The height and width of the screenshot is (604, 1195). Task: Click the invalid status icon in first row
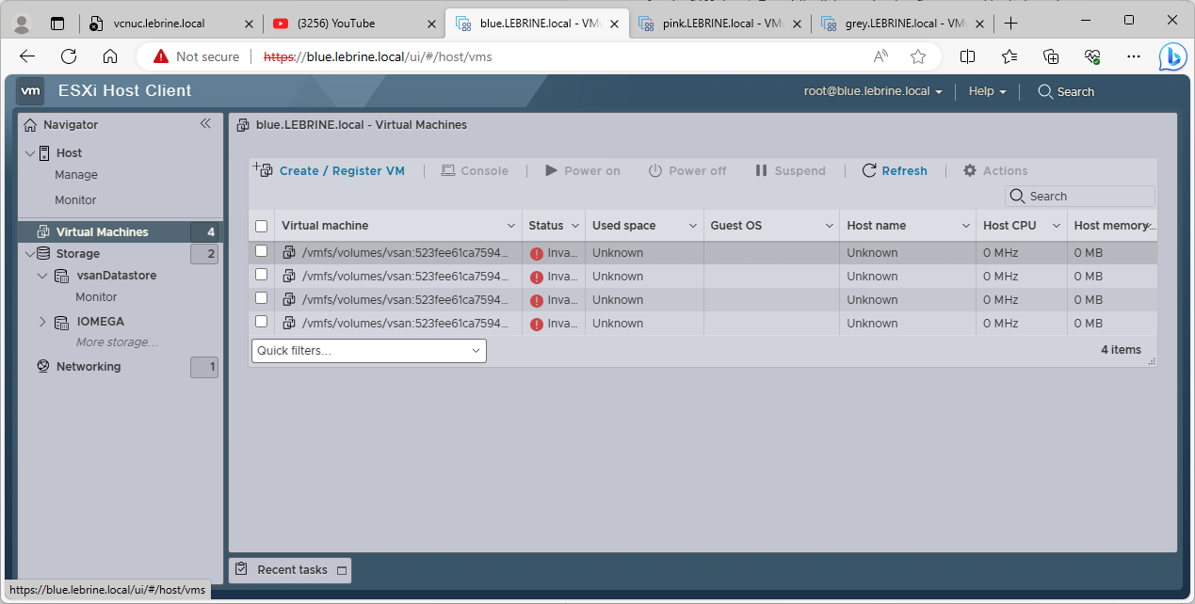tap(537, 254)
